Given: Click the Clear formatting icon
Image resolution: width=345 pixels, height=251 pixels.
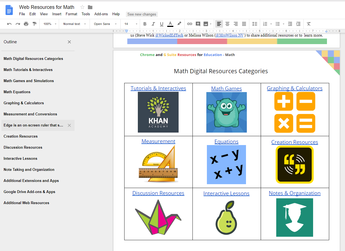Looking at the screenshot, I should click(308, 24).
